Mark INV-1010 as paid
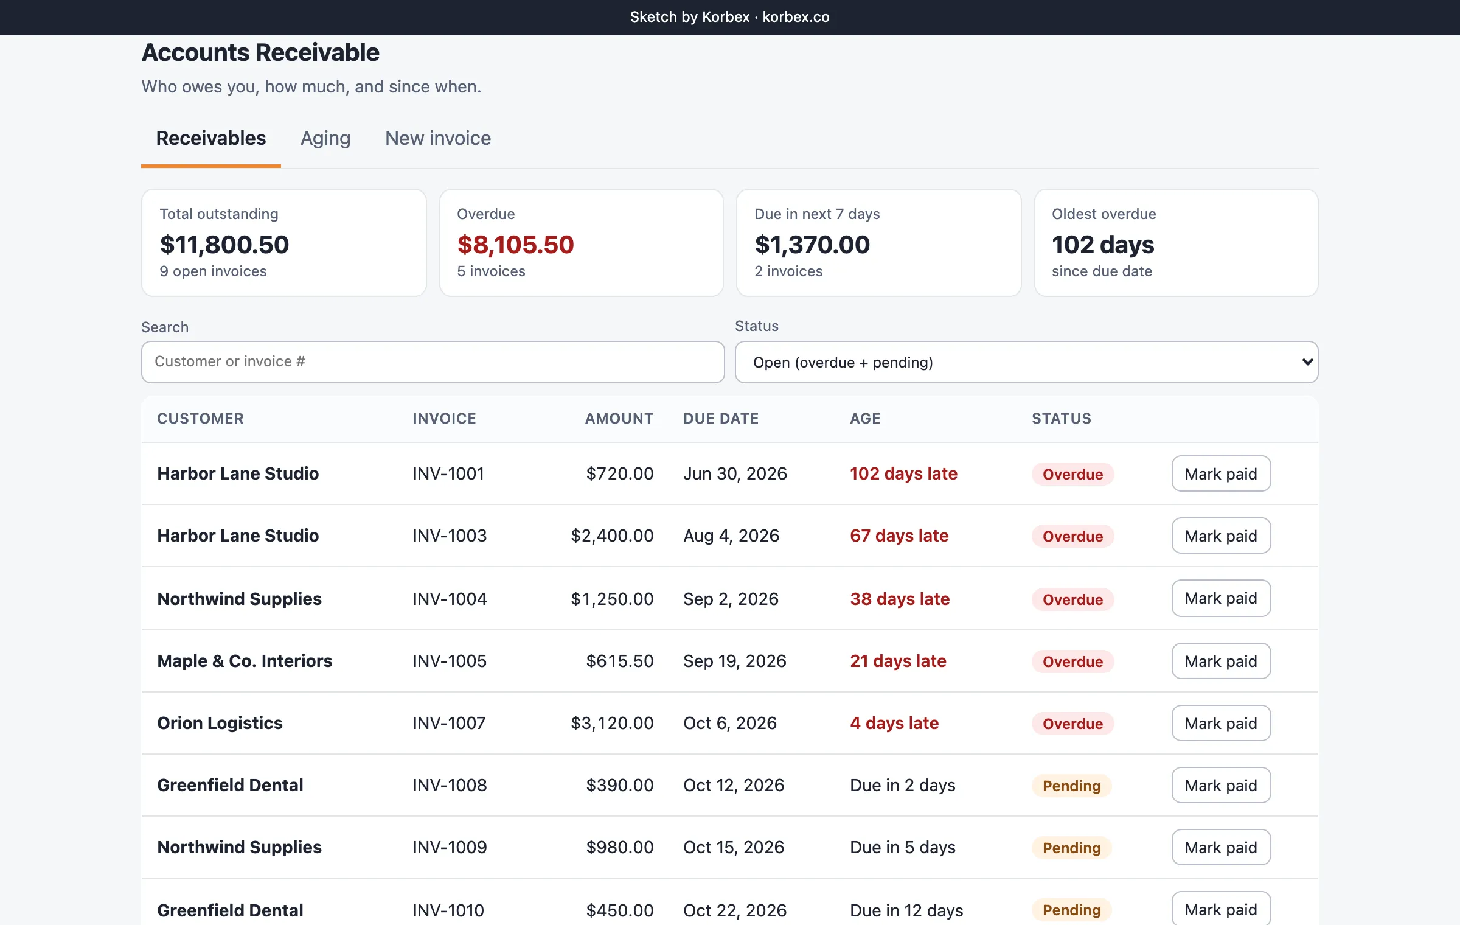 1221,909
